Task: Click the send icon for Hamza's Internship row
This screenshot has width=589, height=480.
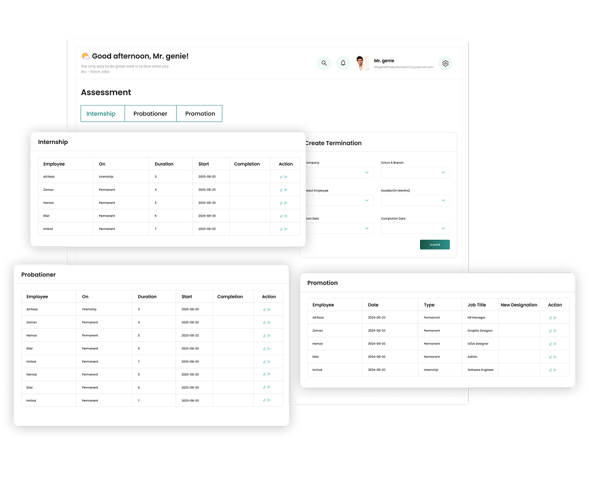Action: click(x=286, y=203)
